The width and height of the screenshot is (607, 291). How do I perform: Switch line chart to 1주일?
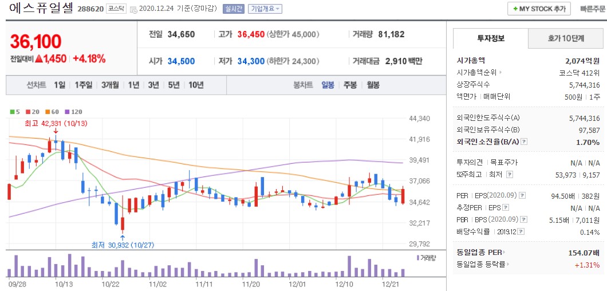(x=84, y=85)
